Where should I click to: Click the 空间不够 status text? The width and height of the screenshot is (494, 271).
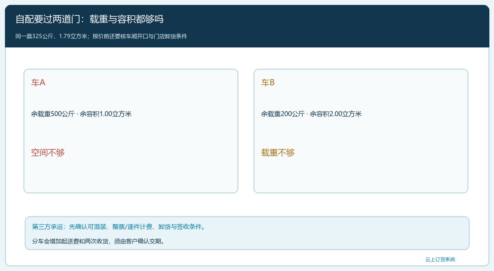coord(48,152)
